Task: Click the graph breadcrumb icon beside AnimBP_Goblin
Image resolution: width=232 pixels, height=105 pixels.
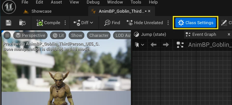Action: click(x=180, y=45)
